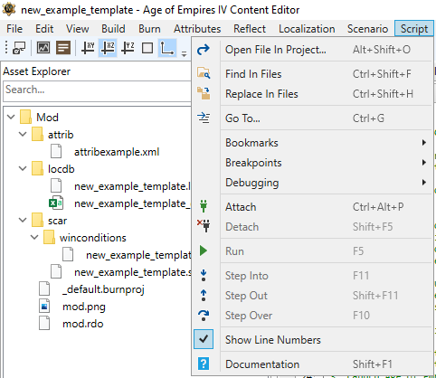436x378 pixels.
Task: Click the Replace In Files icon
Action: [x=204, y=93]
